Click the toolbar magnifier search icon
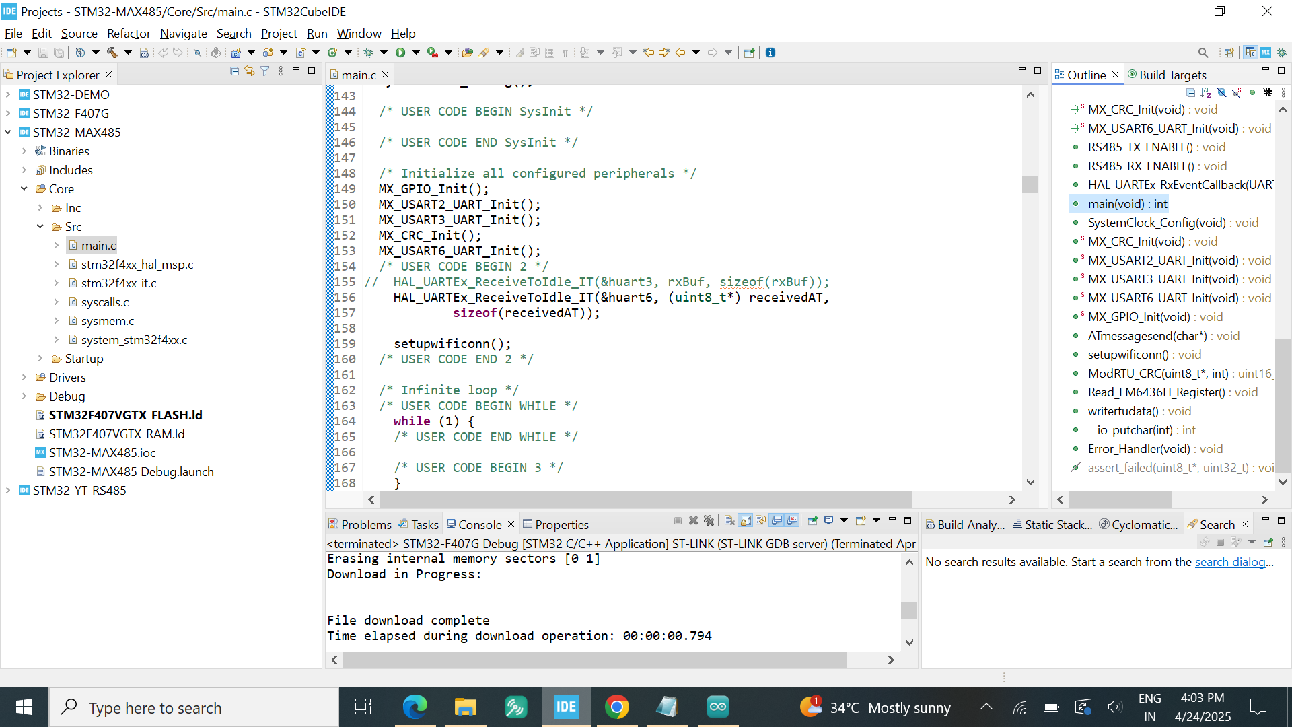The width and height of the screenshot is (1292, 727). point(1203,53)
